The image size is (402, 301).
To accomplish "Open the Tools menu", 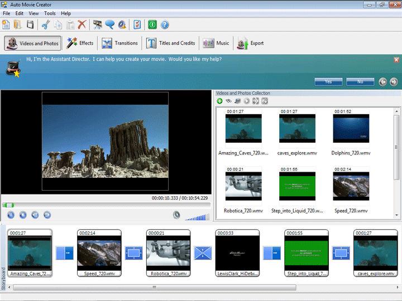I will coord(50,13).
